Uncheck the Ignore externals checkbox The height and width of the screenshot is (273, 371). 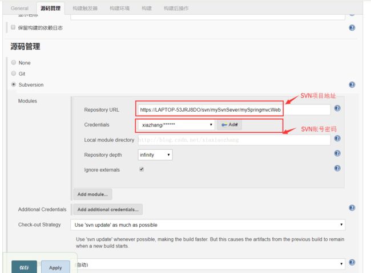[142, 169]
